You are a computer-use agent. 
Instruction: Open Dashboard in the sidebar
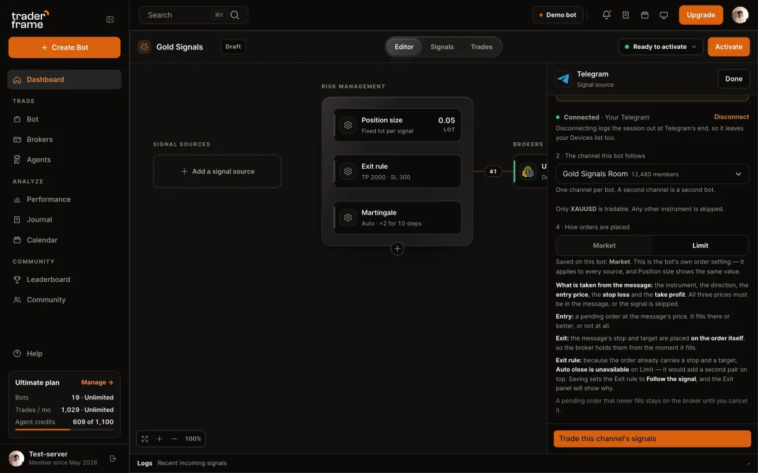pyautogui.click(x=64, y=80)
